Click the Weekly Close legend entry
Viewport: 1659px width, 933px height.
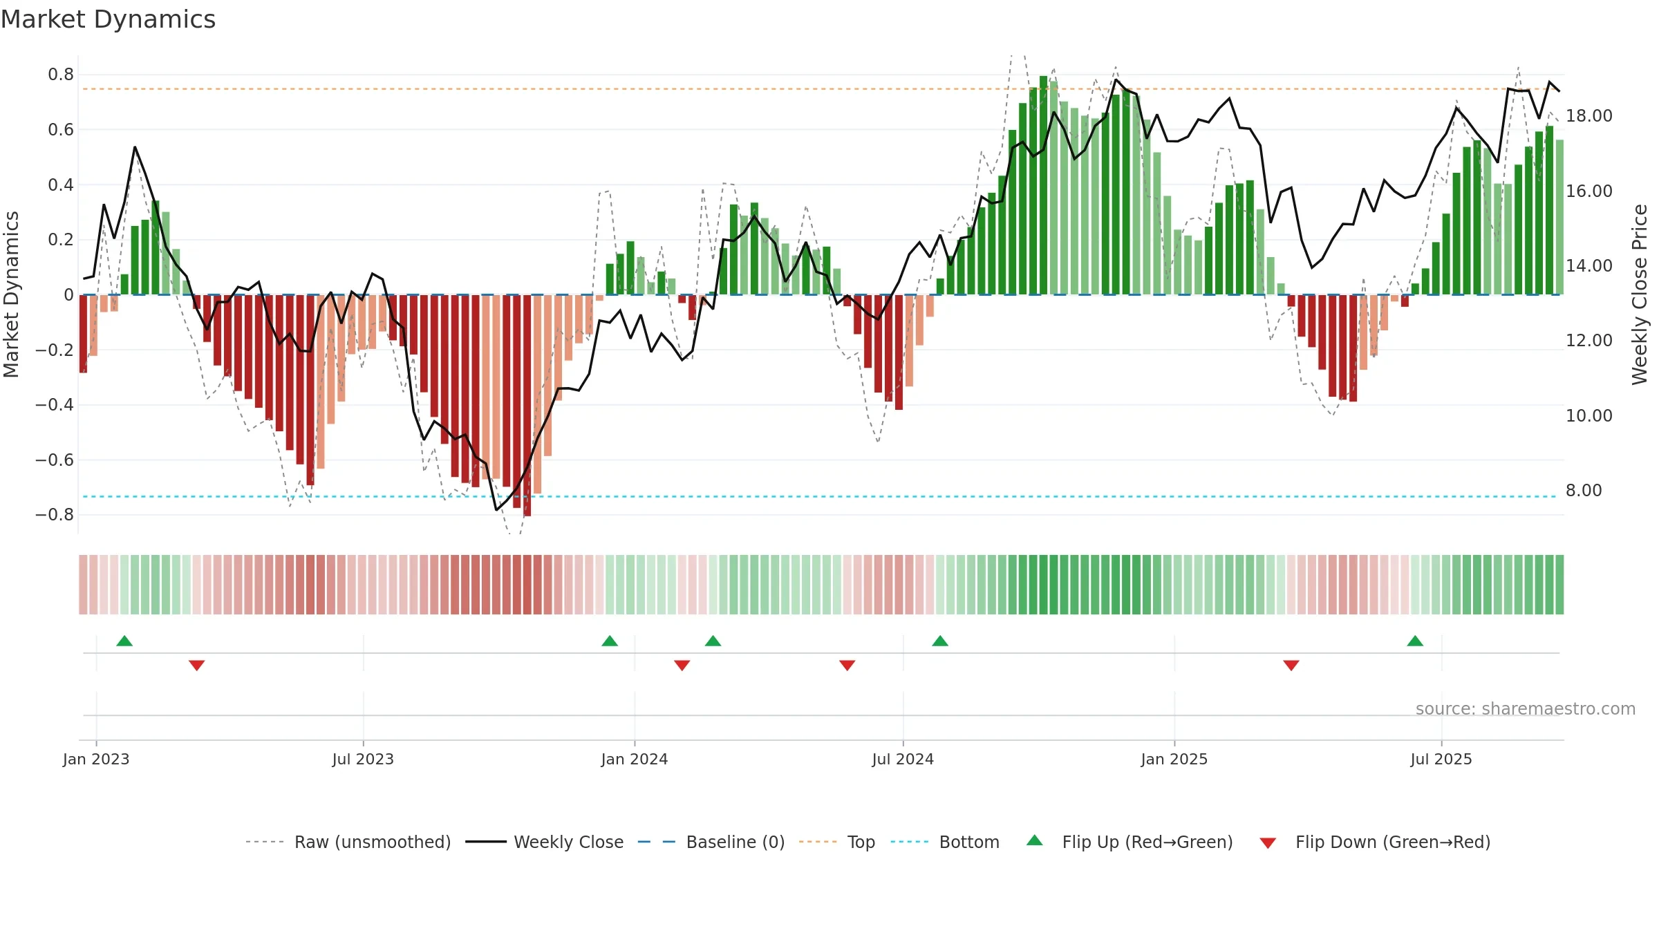(544, 842)
